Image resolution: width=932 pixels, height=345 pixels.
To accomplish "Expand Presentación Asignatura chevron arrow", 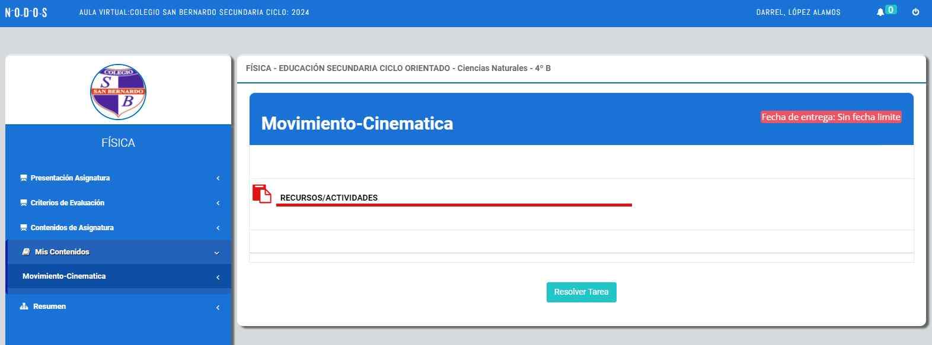I will pos(218,178).
